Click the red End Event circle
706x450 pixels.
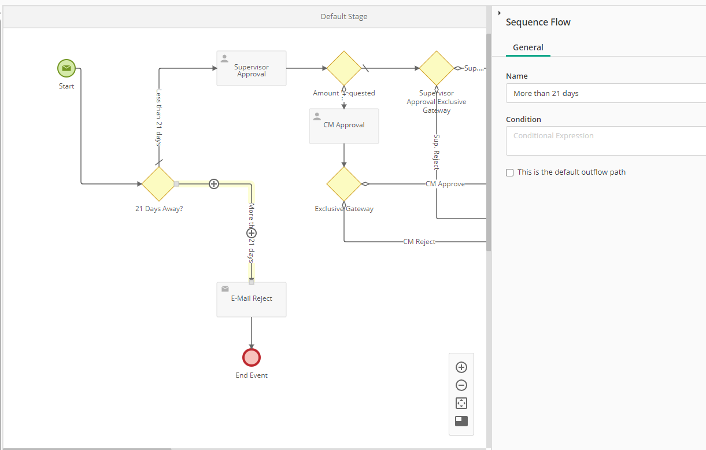(252, 357)
